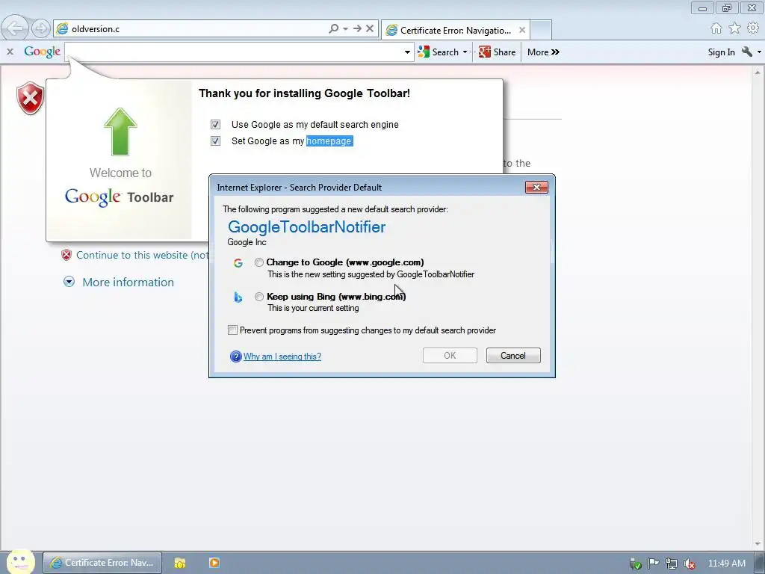Click into the Google Toolbar search box
Image resolution: width=765 pixels, height=574 pixels.
point(234,52)
